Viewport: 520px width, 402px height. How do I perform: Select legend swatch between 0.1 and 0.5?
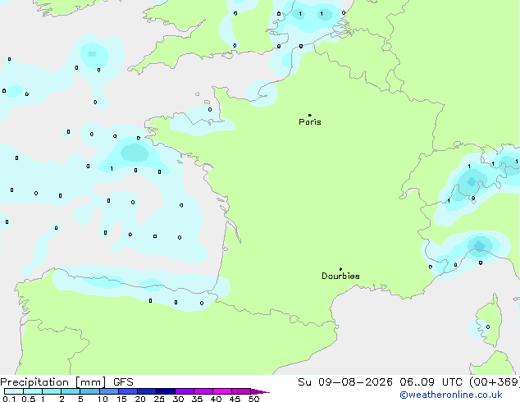[x=14, y=391]
